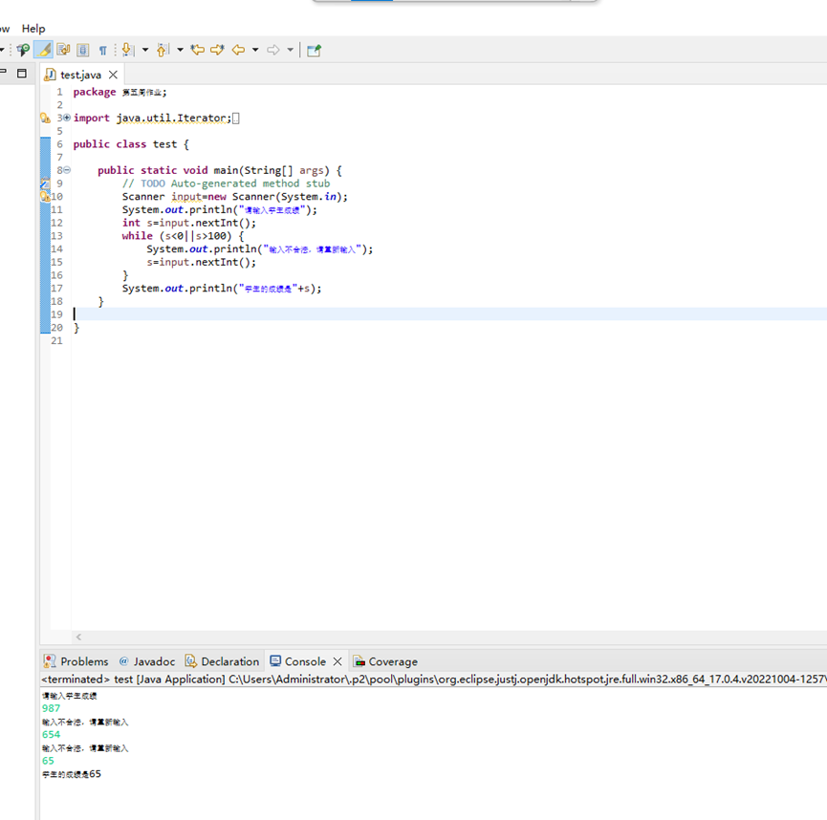Open the Back history dropdown arrow

[255, 50]
